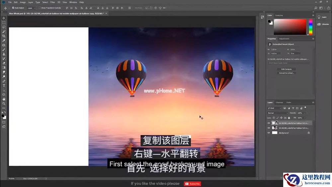Filter layers by adjustment layers icon
This screenshot has width=332, height=187.
click(289, 108)
